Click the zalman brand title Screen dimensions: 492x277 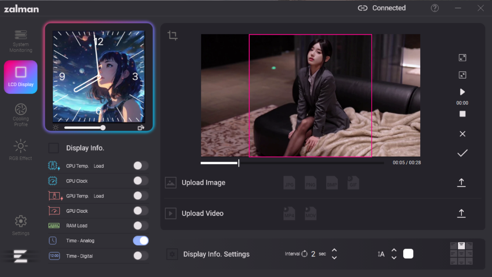point(21,9)
